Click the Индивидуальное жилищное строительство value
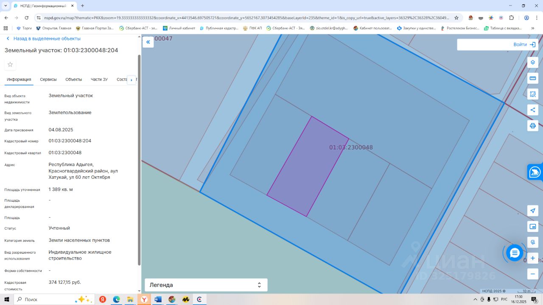Image resolution: width=543 pixels, height=305 pixels. pyautogui.click(x=80, y=255)
